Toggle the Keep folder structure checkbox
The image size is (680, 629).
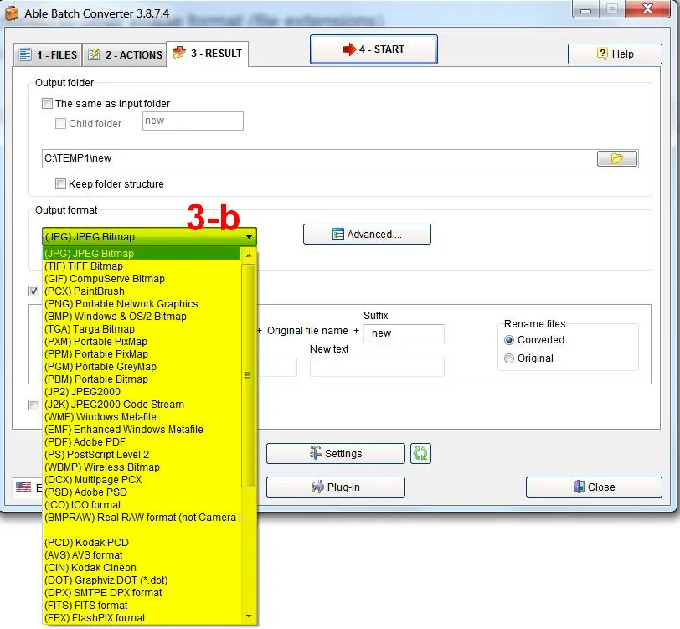click(x=61, y=184)
